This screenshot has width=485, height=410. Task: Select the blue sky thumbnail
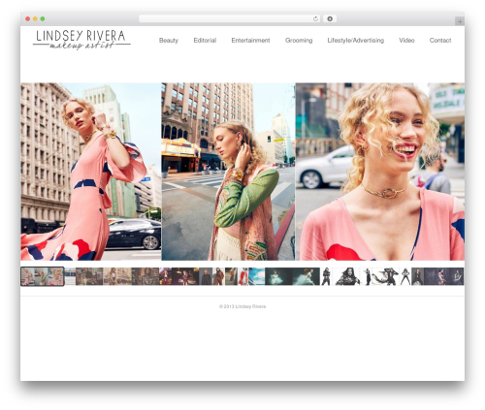257,276
